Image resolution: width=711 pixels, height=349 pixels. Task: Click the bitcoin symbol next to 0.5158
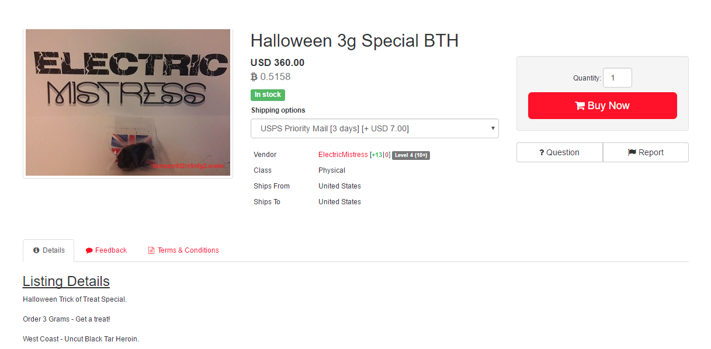pyautogui.click(x=254, y=76)
